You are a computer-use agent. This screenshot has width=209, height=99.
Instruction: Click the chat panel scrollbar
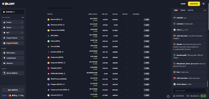tap(207, 84)
